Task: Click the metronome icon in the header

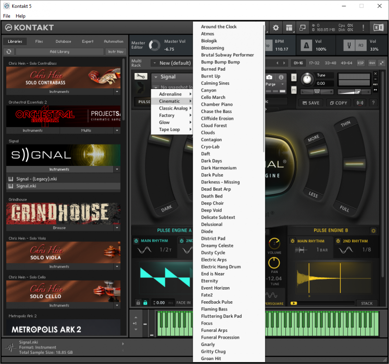Action: (306, 45)
